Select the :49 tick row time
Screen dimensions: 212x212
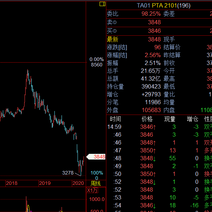(x=117, y=166)
